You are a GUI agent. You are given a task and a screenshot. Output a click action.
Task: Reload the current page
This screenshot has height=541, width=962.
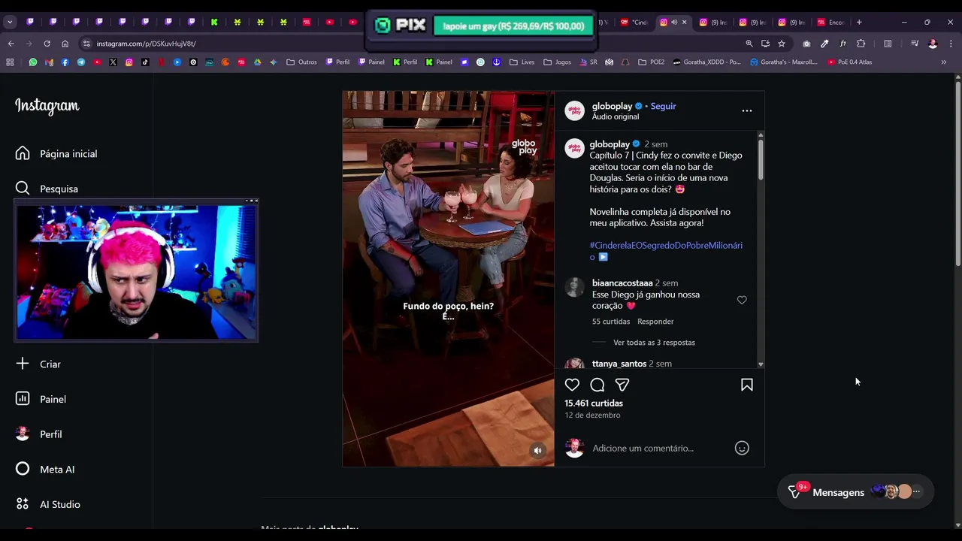47,44
